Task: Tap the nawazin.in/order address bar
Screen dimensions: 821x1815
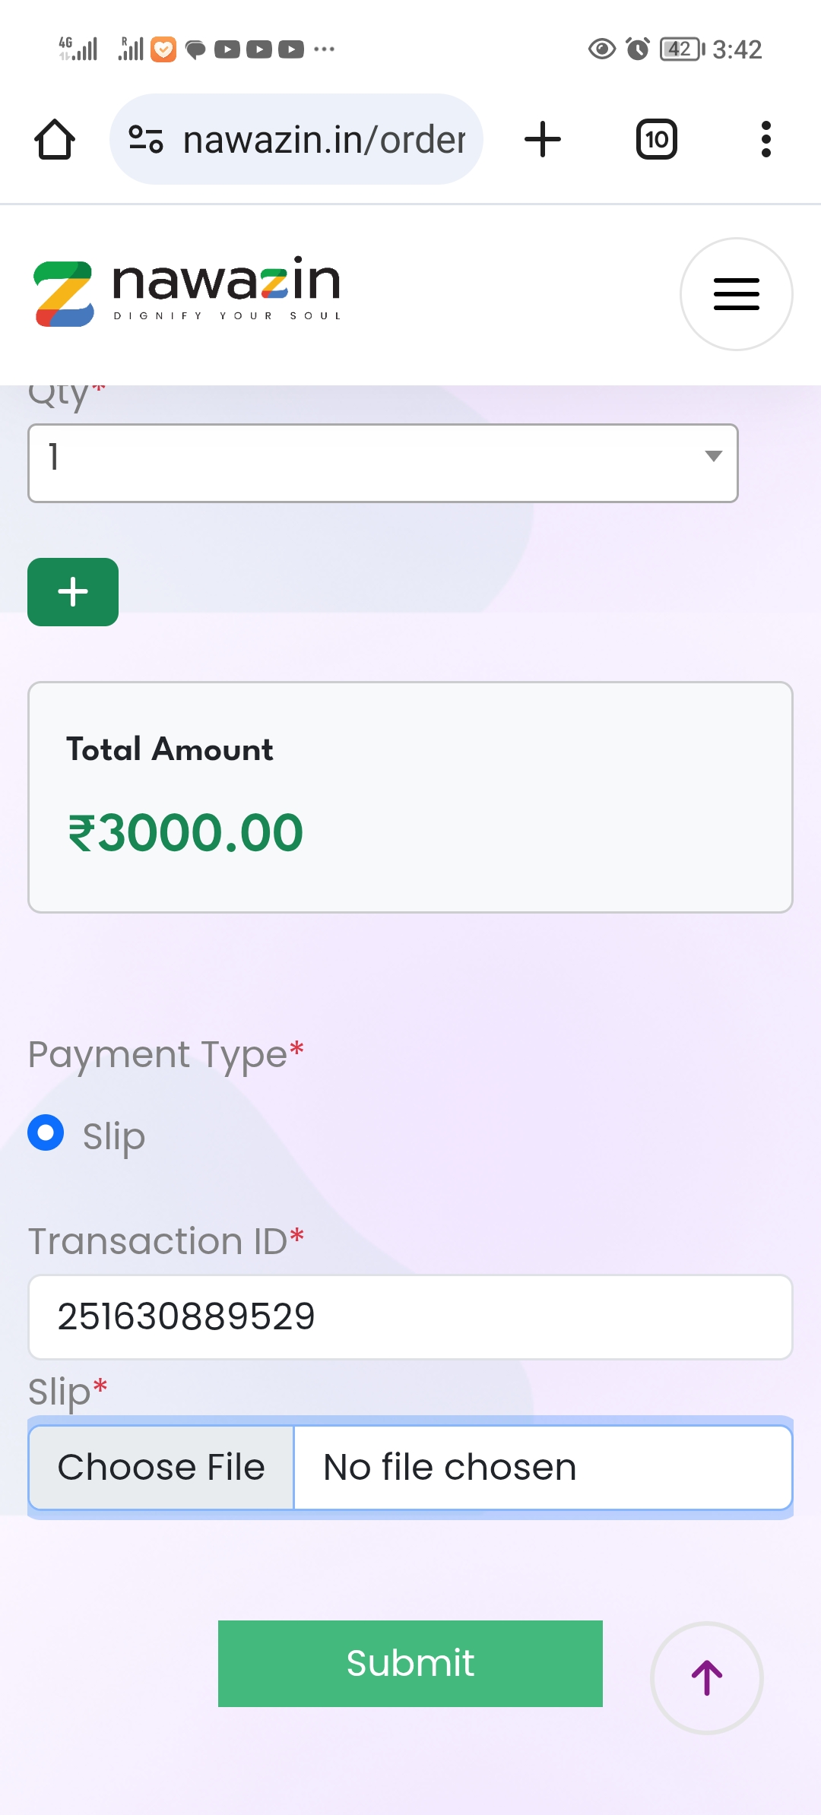Action: pyautogui.click(x=324, y=140)
